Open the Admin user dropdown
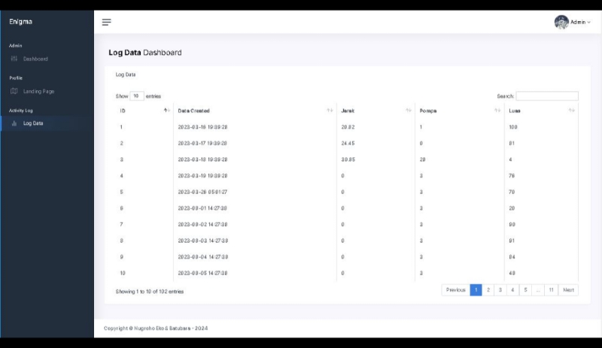This screenshot has width=602, height=348. (x=581, y=22)
